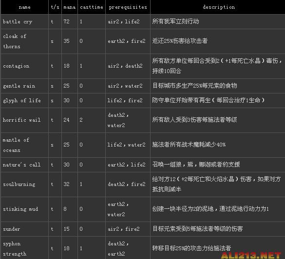Click the 'prerequisites' column header
This screenshot has height=259, width=285.
128,7
